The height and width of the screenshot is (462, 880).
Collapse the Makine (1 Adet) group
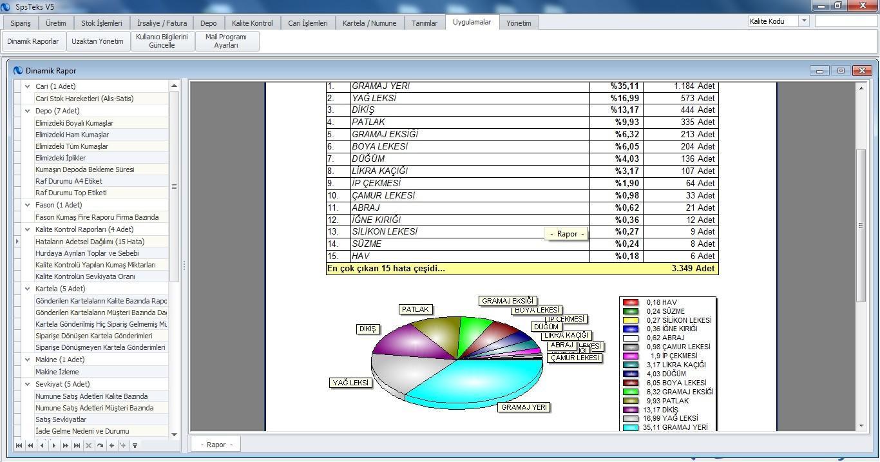28,360
